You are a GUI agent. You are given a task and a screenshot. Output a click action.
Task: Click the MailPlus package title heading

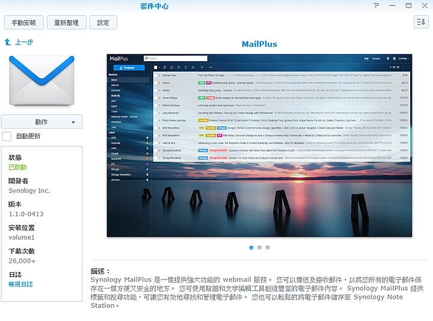[x=259, y=44]
